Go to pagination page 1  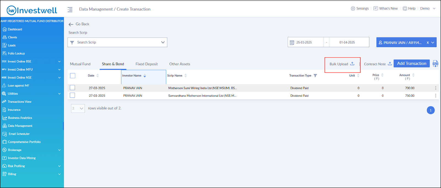click(431, 110)
